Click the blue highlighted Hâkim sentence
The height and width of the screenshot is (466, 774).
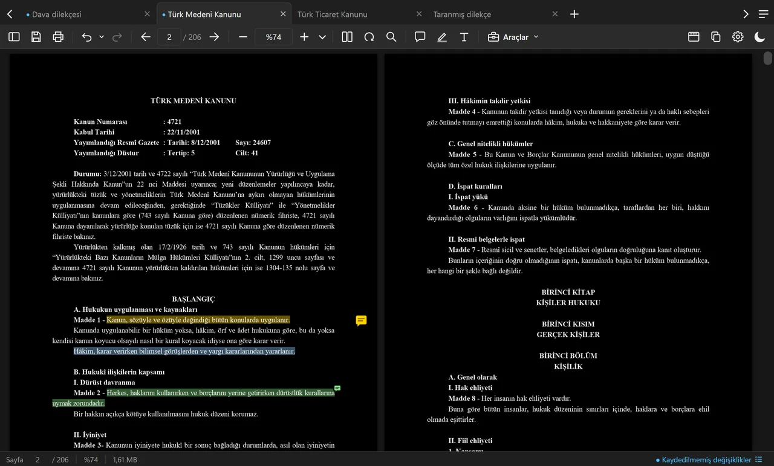184,351
